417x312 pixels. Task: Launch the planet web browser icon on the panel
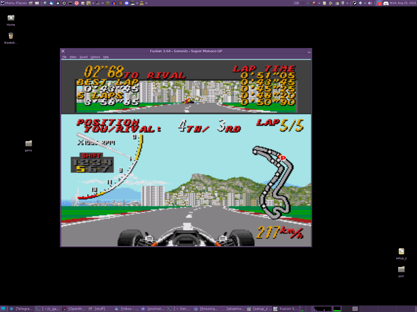[x=45, y=3]
